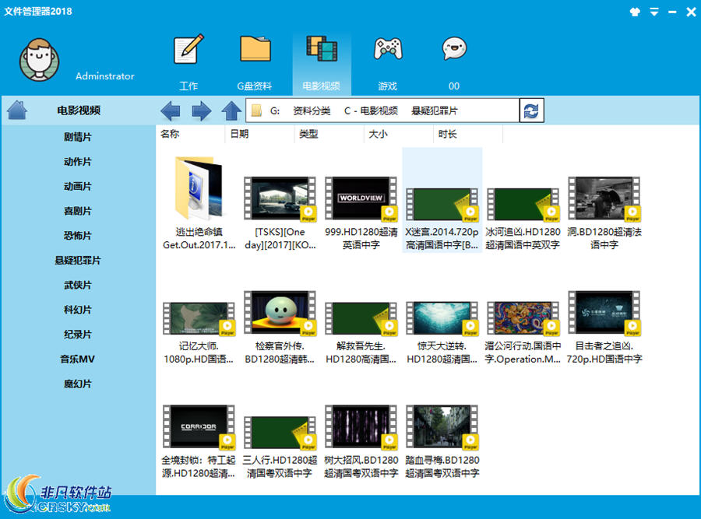The height and width of the screenshot is (519, 701).
Task: Click the C - 电影视频 path segment
Action: 371,110
